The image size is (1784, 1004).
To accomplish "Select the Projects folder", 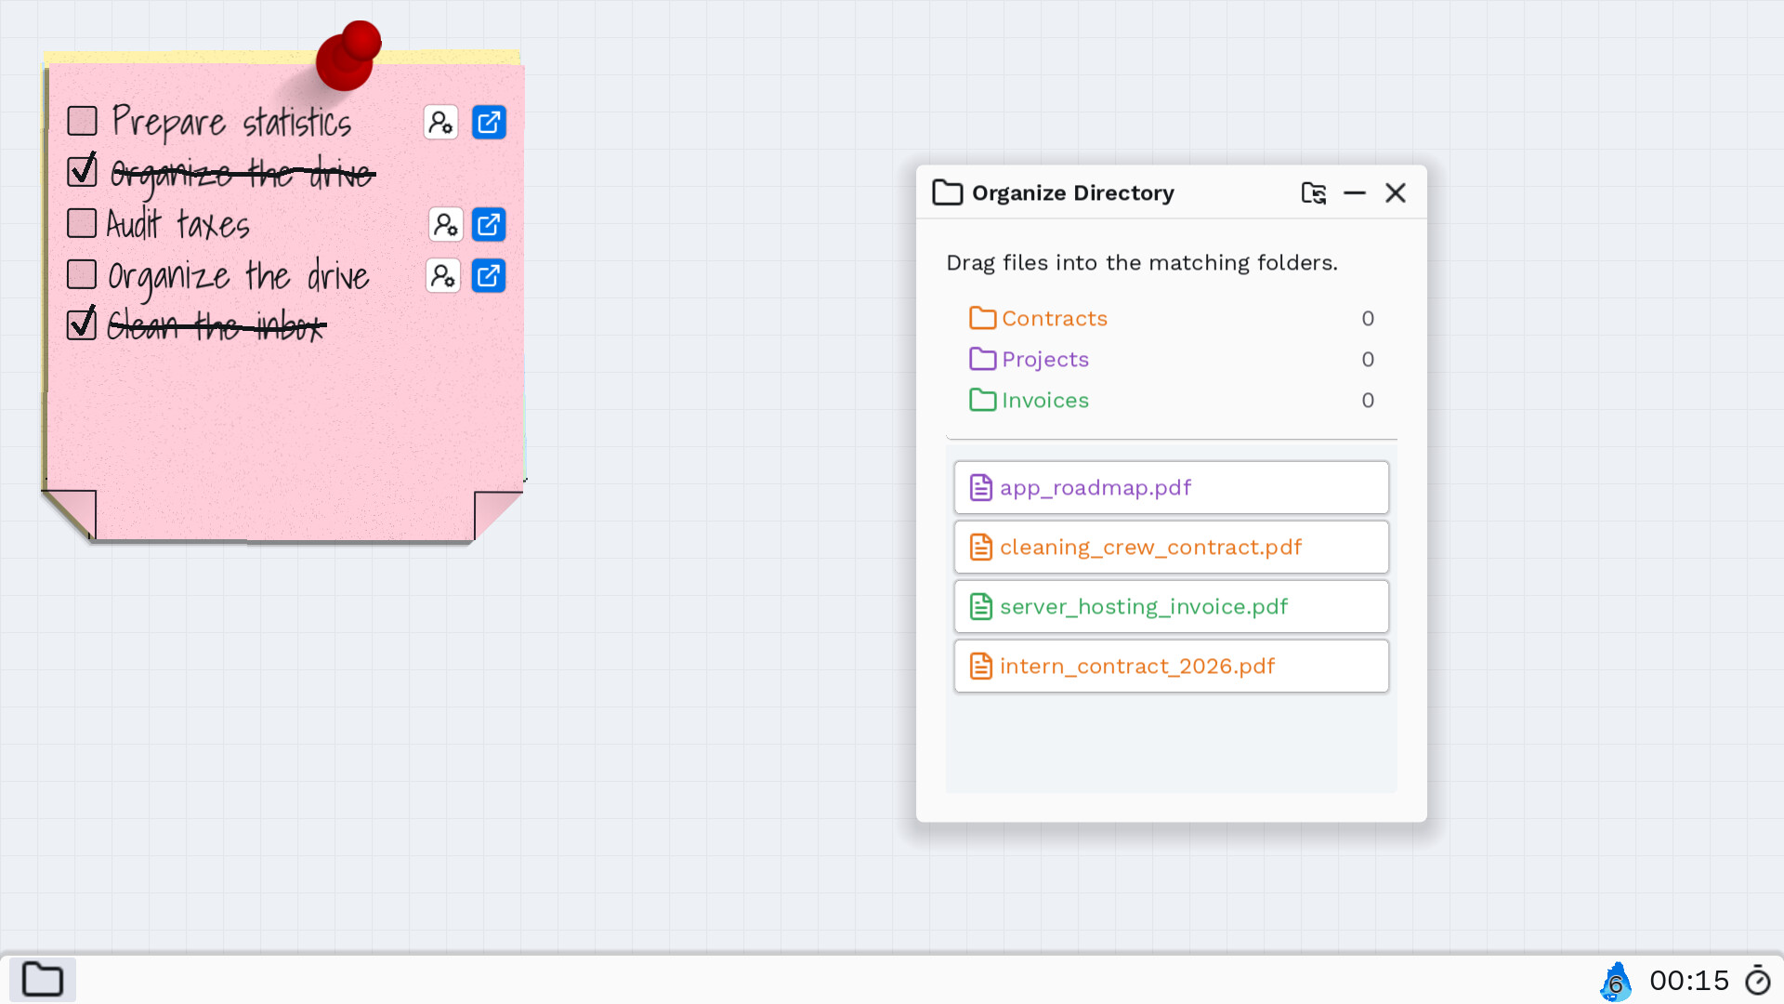I will pyautogui.click(x=1171, y=359).
